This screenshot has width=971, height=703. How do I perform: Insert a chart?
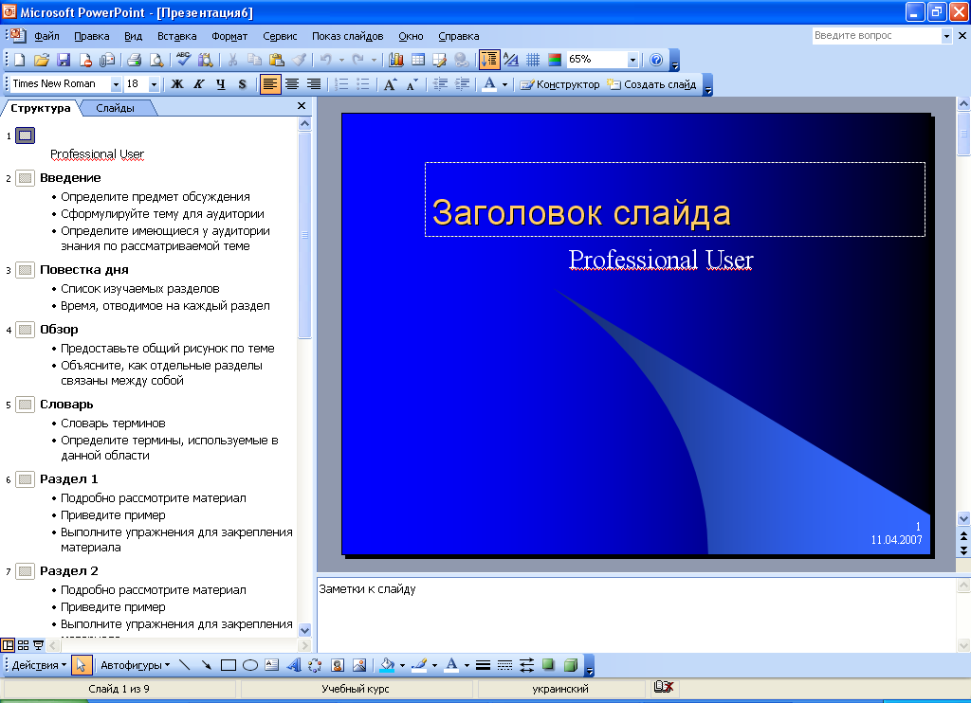(x=396, y=60)
